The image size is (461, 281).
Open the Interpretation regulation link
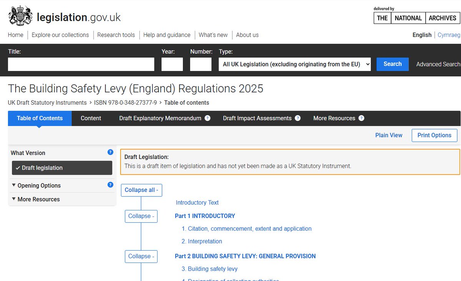tap(202, 241)
